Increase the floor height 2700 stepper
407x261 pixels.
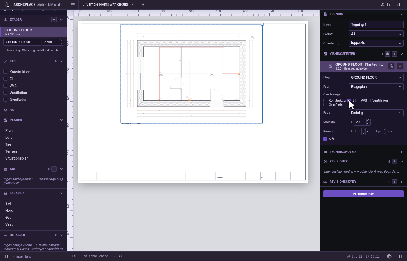click(61, 40)
